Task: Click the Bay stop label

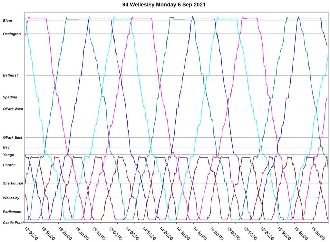Action: (6, 147)
